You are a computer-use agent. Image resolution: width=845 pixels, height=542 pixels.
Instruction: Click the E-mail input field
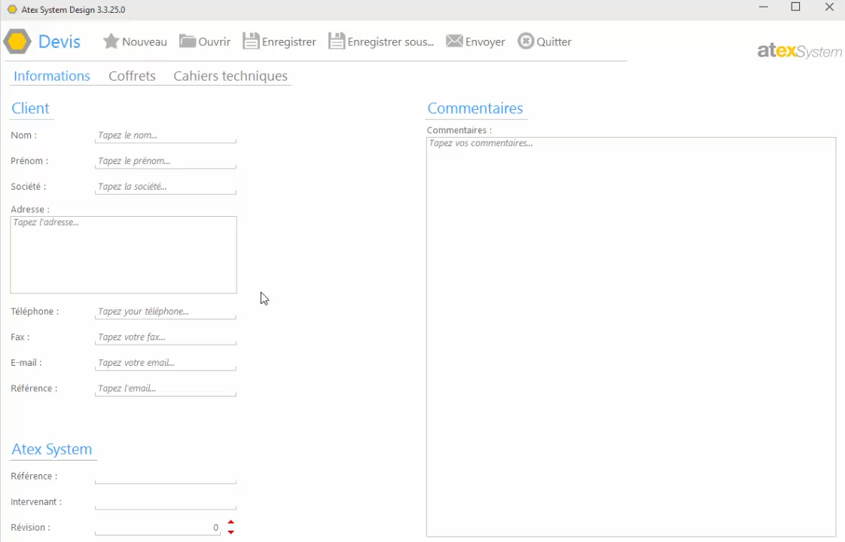point(166,363)
